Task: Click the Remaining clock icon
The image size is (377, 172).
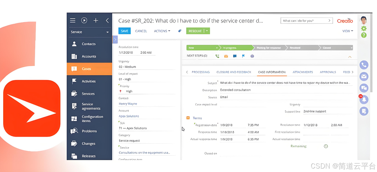Action: click(326, 146)
